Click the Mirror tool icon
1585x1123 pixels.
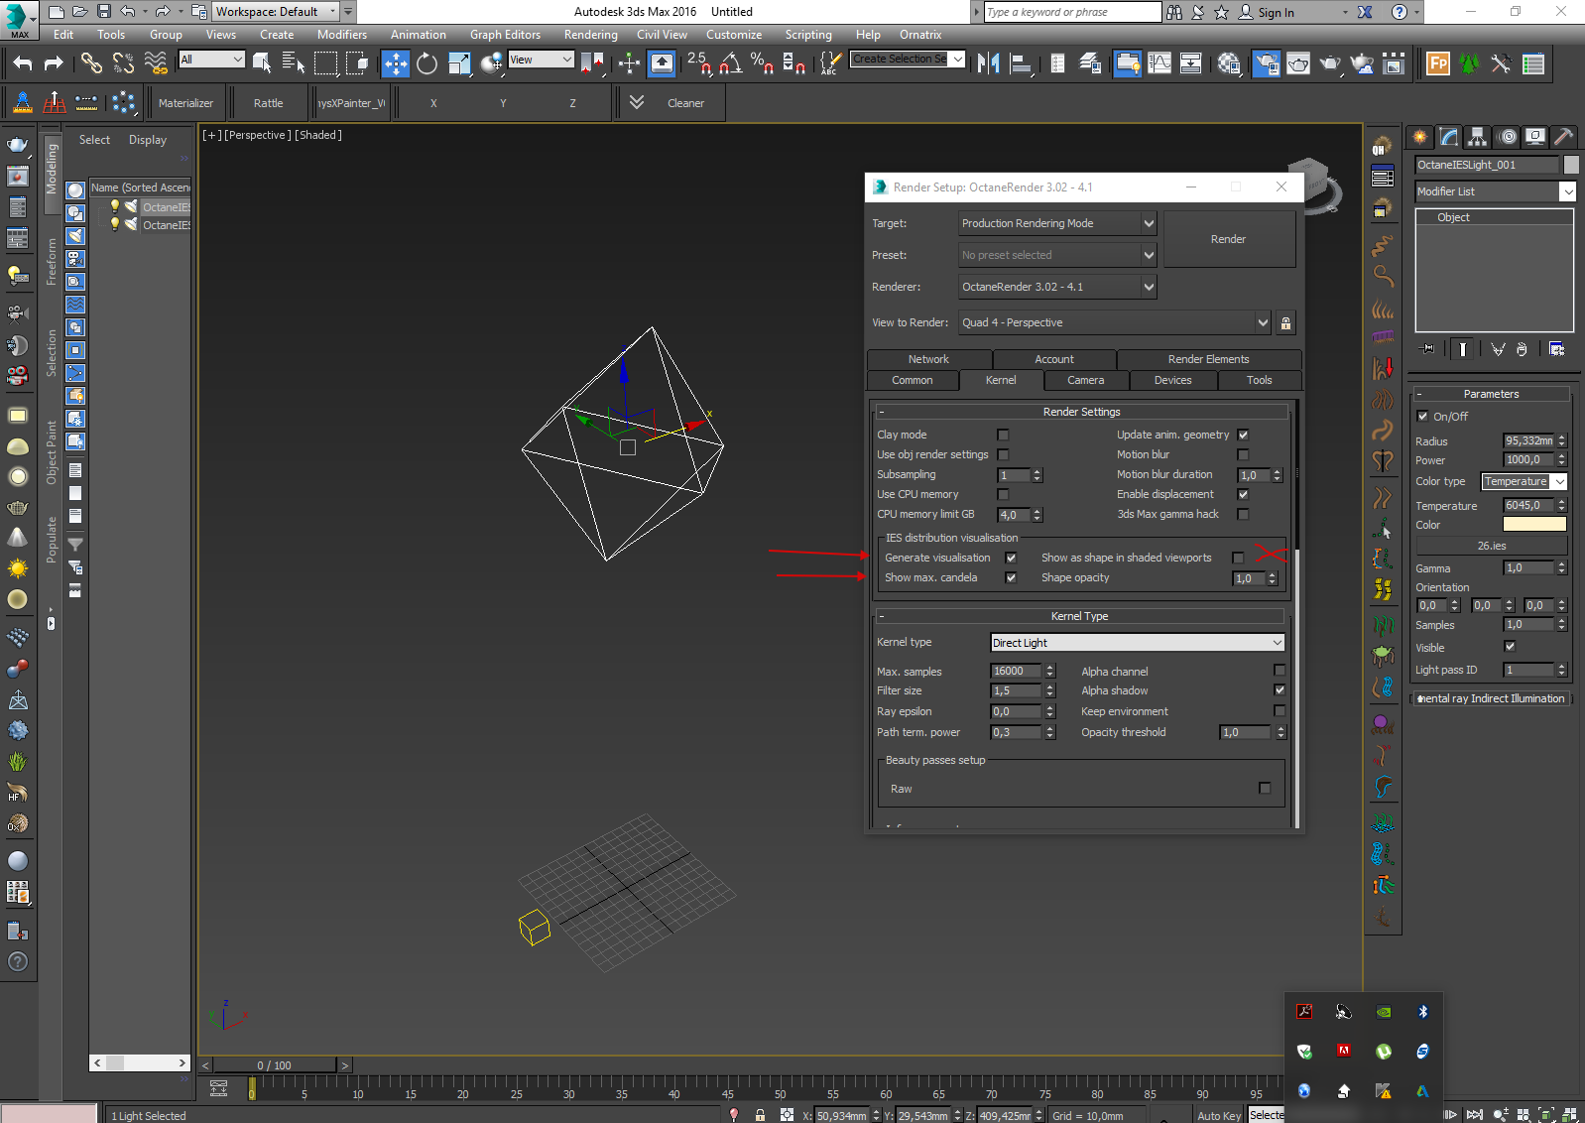click(x=988, y=63)
